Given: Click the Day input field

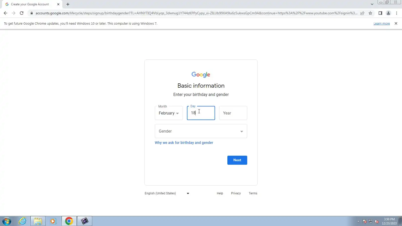Looking at the screenshot, I should click(201, 113).
